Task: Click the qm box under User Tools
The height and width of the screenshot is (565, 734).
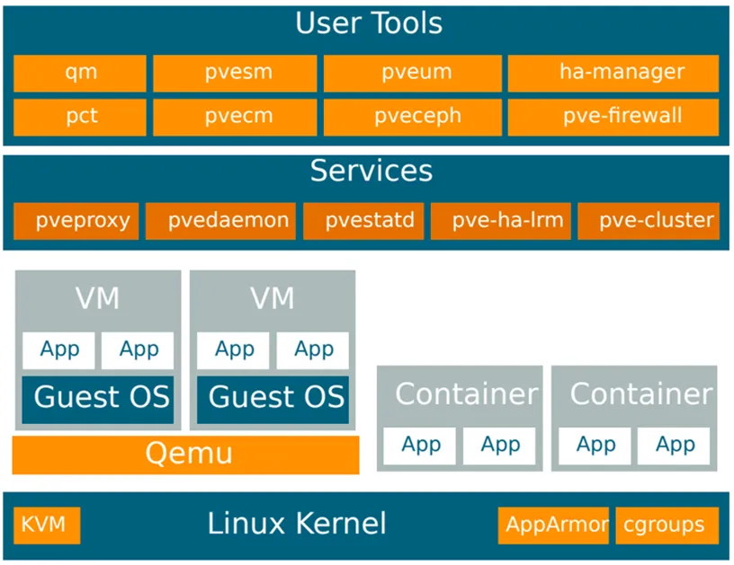Action: coord(80,73)
